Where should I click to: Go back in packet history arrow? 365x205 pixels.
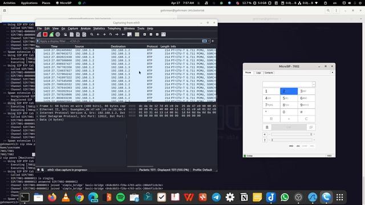pyautogui.click(x=98, y=34)
